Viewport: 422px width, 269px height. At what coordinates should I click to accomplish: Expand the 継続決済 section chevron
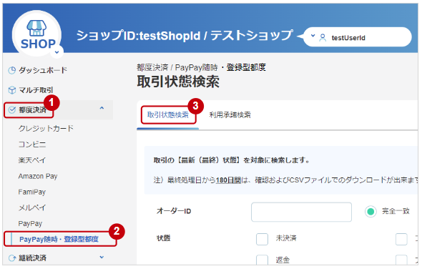coord(102,257)
